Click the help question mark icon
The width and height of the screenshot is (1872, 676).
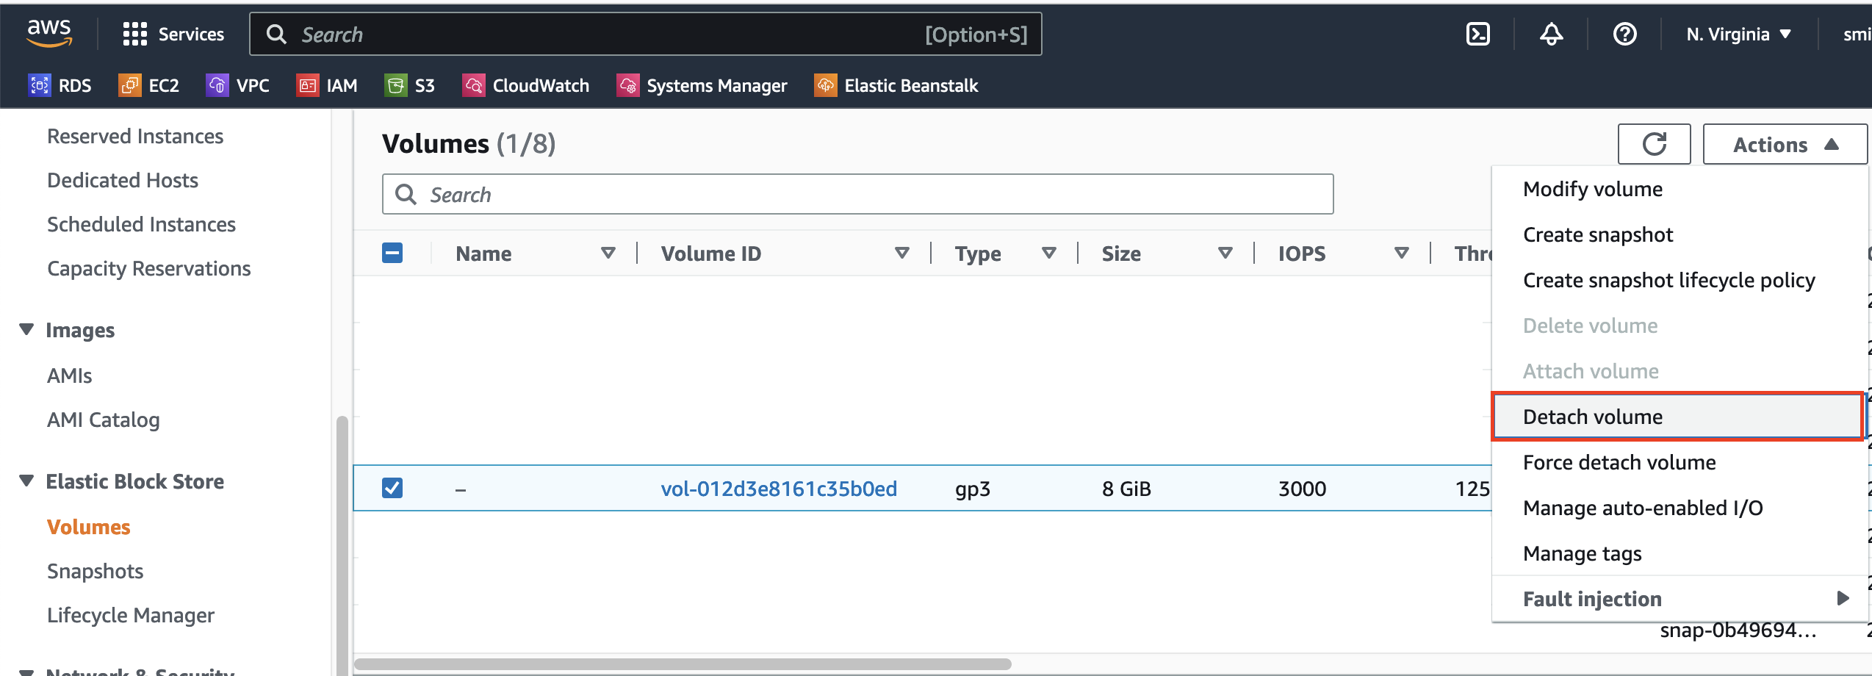point(1624,35)
